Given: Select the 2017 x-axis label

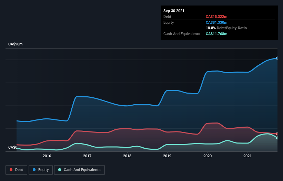Looking at the screenshot, I should point(87,156).
